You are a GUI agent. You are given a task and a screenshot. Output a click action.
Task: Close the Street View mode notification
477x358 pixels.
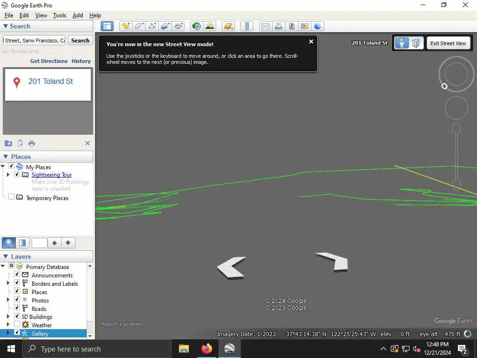(311, 41)
